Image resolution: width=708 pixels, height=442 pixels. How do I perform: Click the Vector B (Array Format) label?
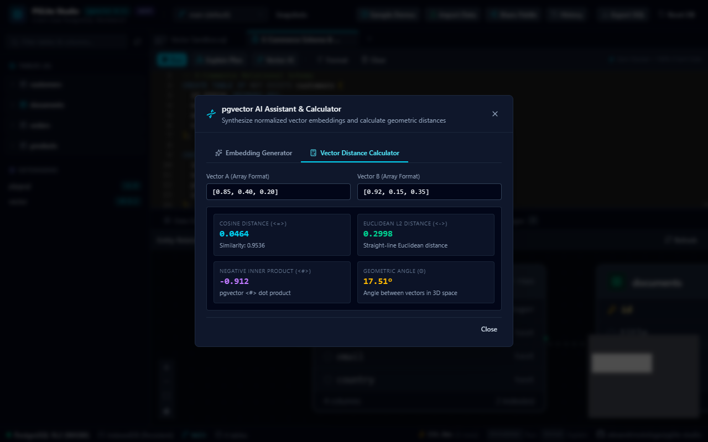(388, 176)
